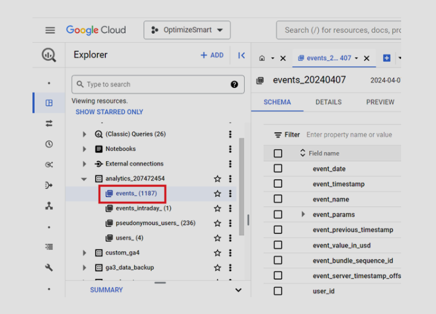
Task: Switch to the SCHEMA tab
Action: coord(277,102)
